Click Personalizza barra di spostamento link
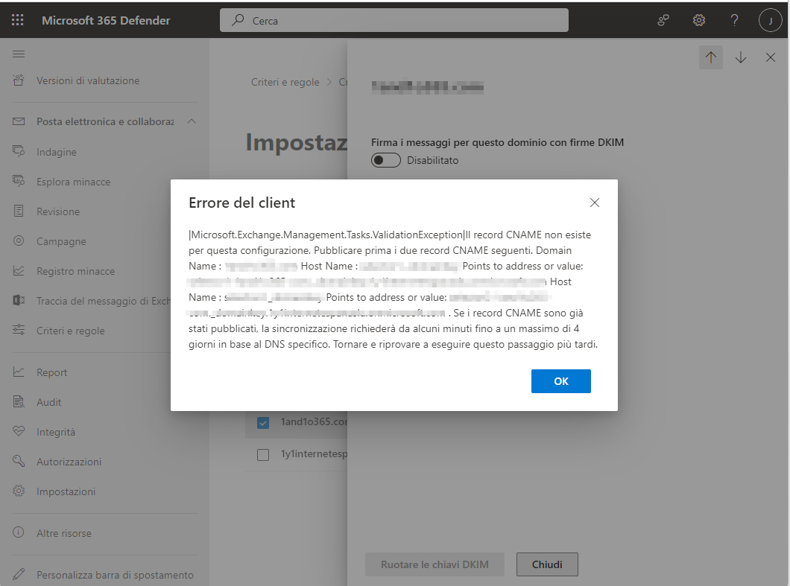 tap(115, 574)
